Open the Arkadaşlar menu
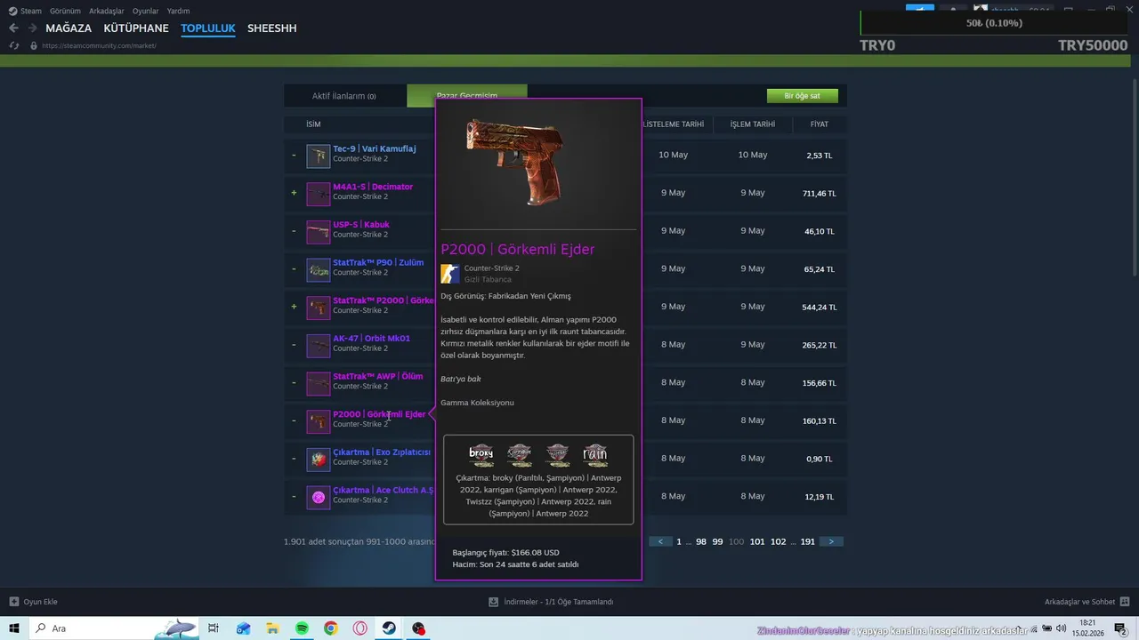The width and height of the screenshot is (1139, 640). point(107,12)
